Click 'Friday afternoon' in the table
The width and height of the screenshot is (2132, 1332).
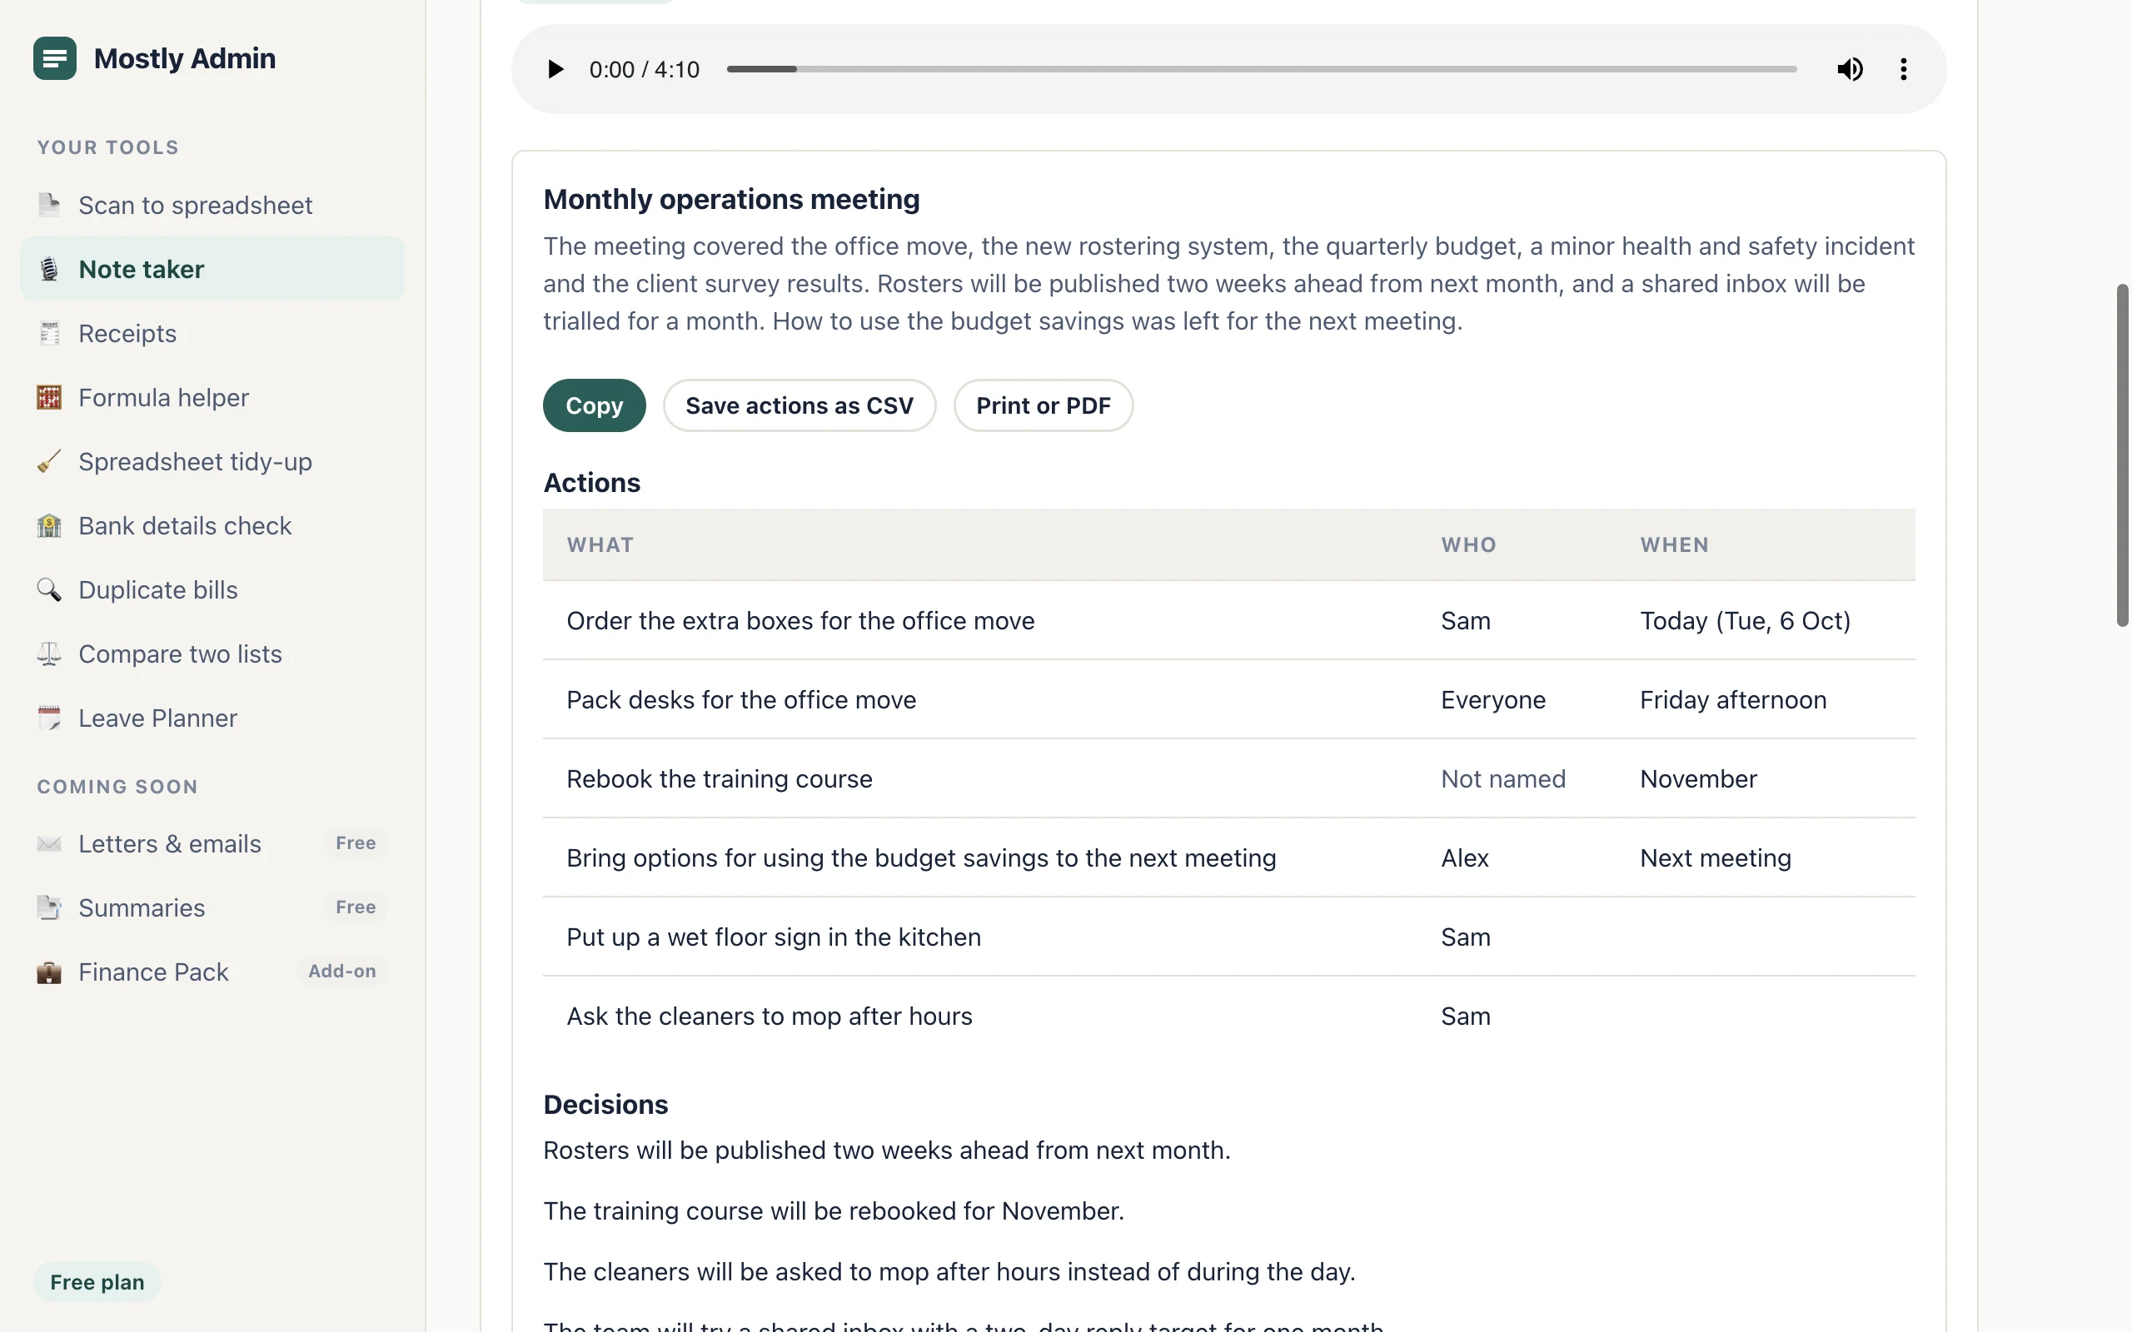[1733, 699]
